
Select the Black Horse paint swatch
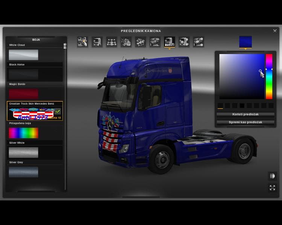coord(24,74)
